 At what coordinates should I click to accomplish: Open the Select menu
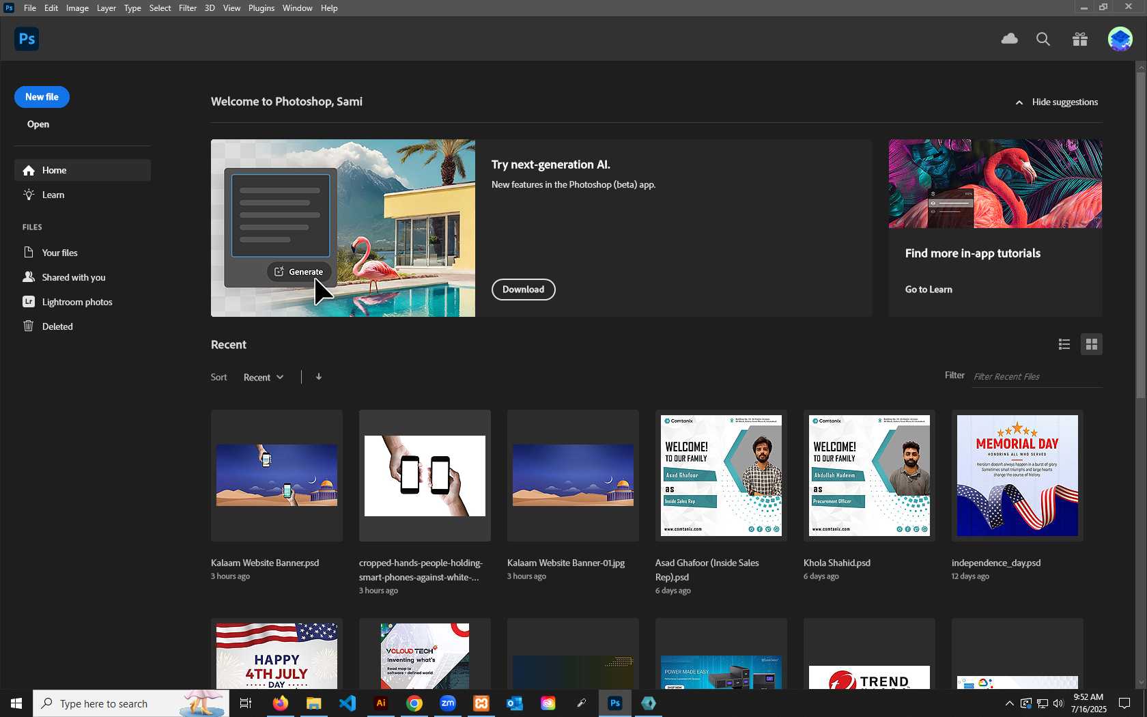click(160, 8)
